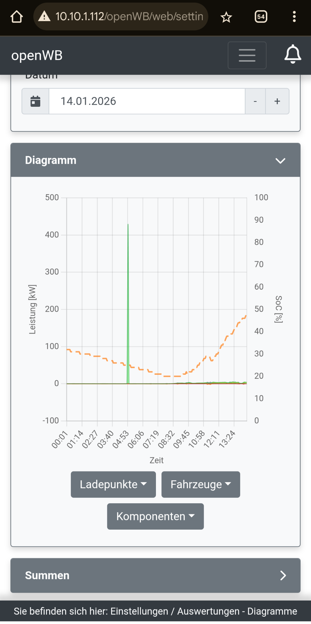Click the Diagramm header title
Image resolution: width=311 pixels, height=624 pixels.
coord(51,160)
